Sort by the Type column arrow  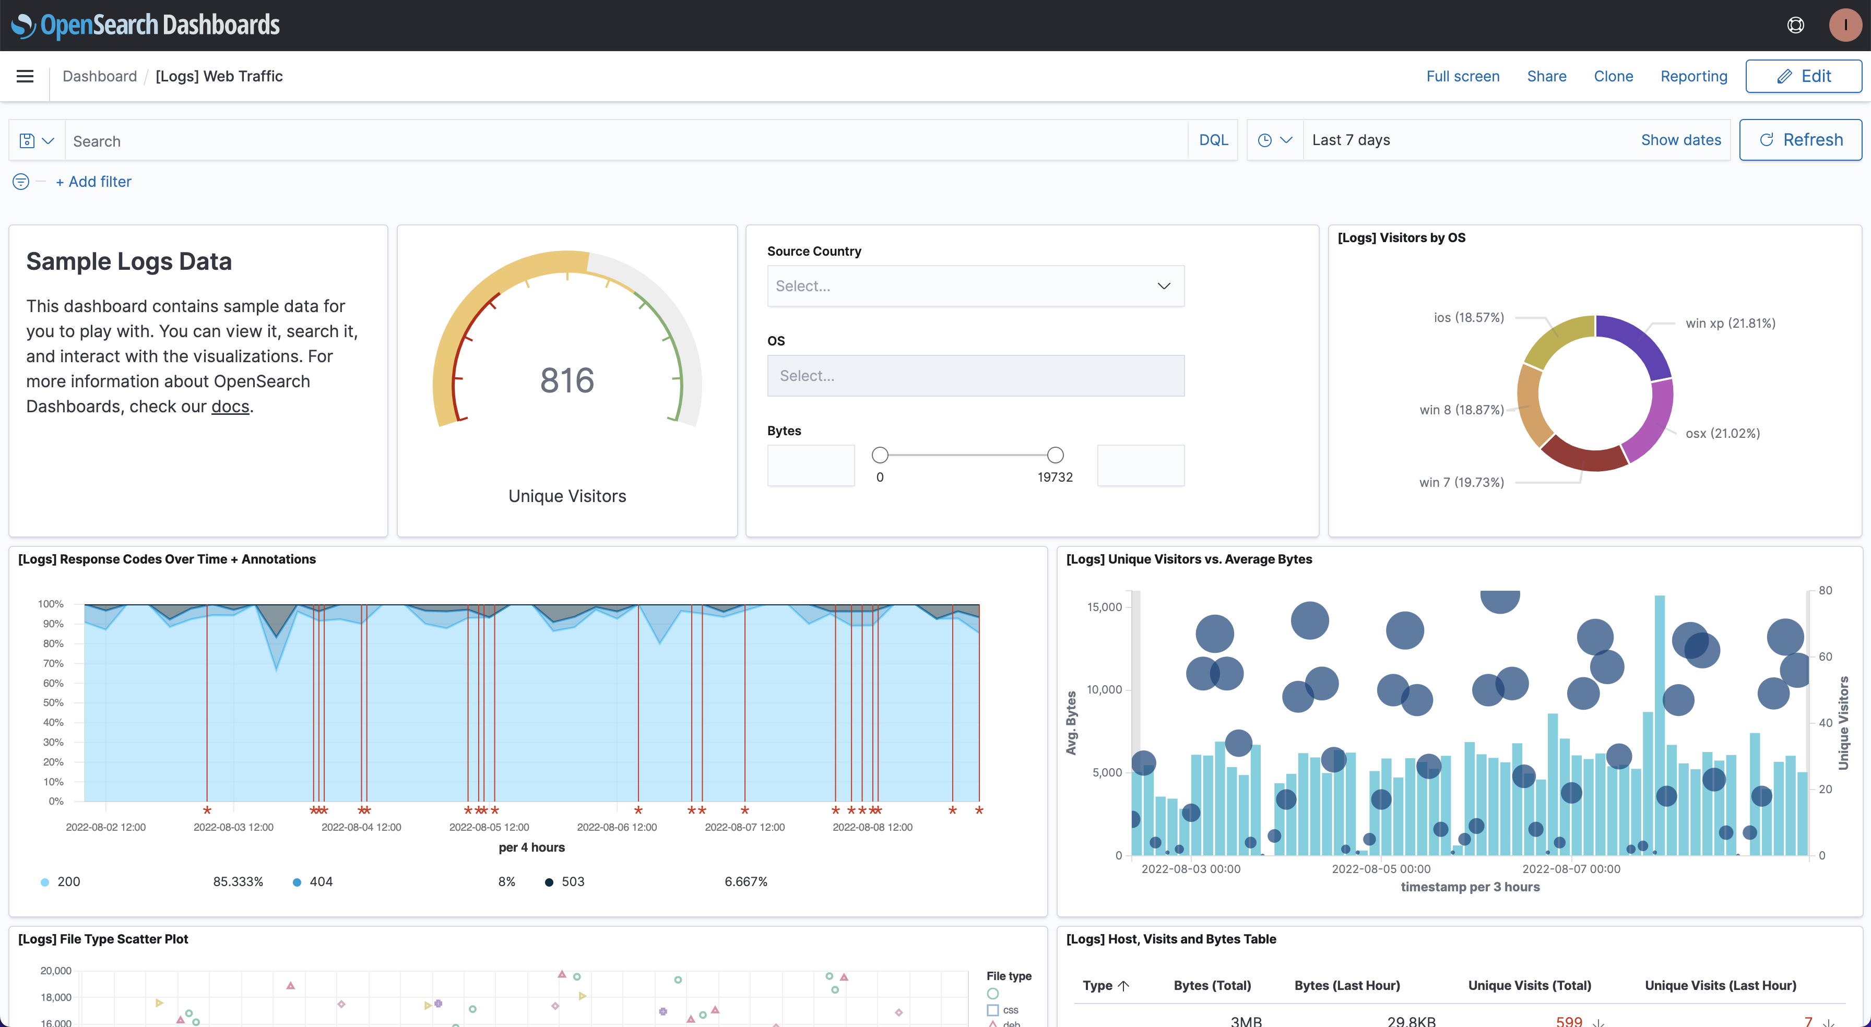(1123, 986)
